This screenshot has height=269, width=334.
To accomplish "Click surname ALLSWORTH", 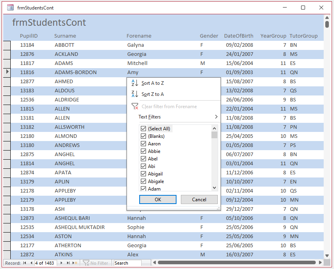I will (x=69, y=127).
